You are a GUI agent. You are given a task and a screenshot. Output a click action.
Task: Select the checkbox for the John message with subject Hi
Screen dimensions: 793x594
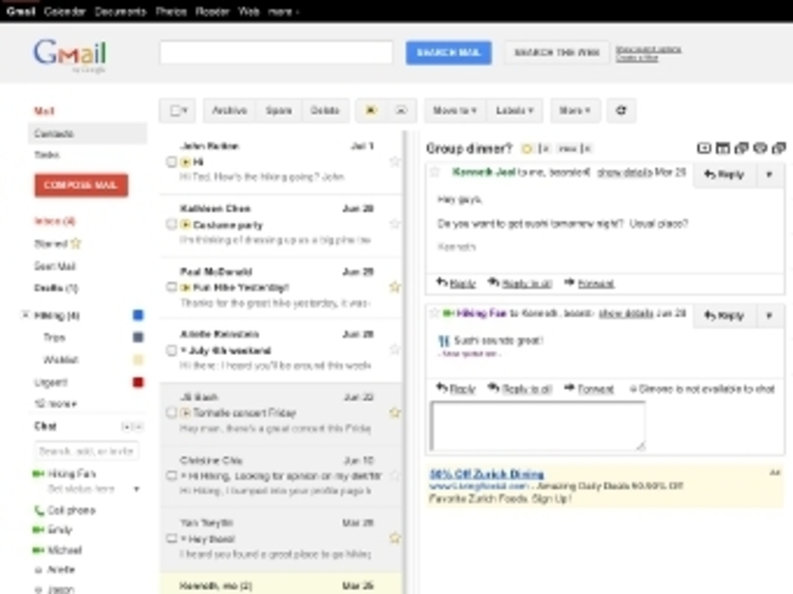pos(172,162)
